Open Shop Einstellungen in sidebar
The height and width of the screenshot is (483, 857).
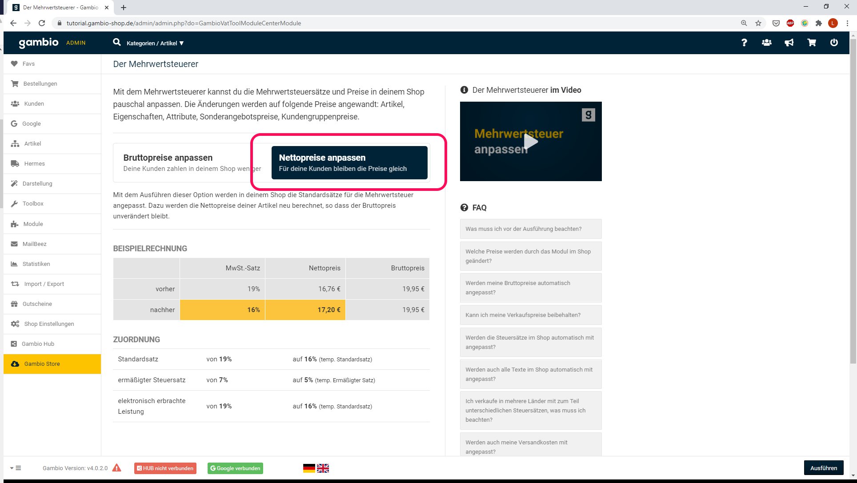49,324
